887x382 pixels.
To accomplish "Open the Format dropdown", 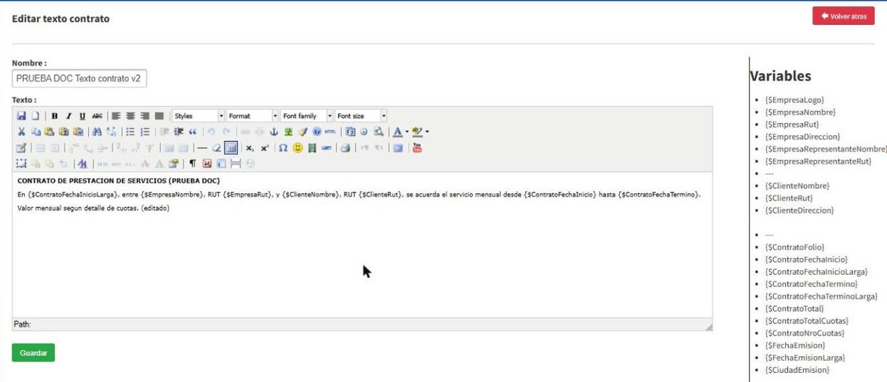I will [x=253, y=116].
